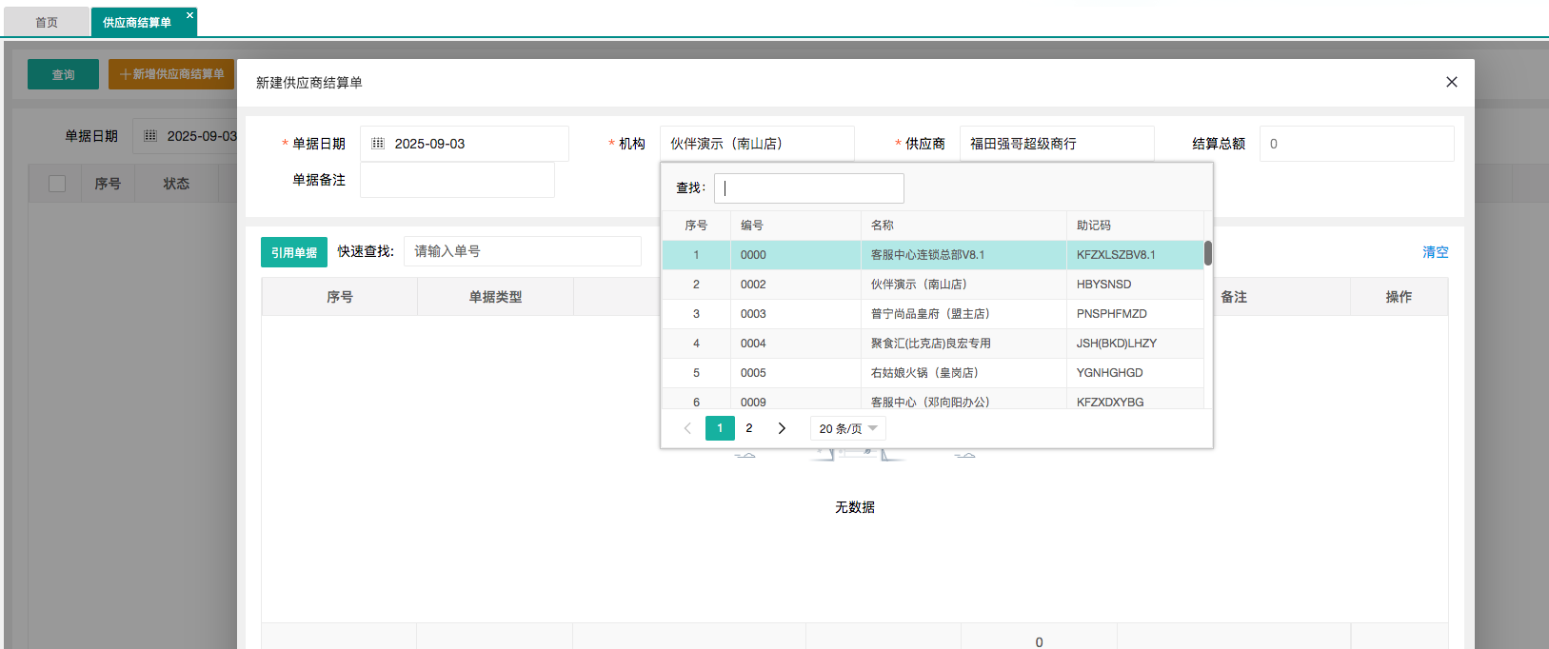Click the 快速查找 order number input
This screenshot has height=649, width=1549.
[x=522, y=251]
